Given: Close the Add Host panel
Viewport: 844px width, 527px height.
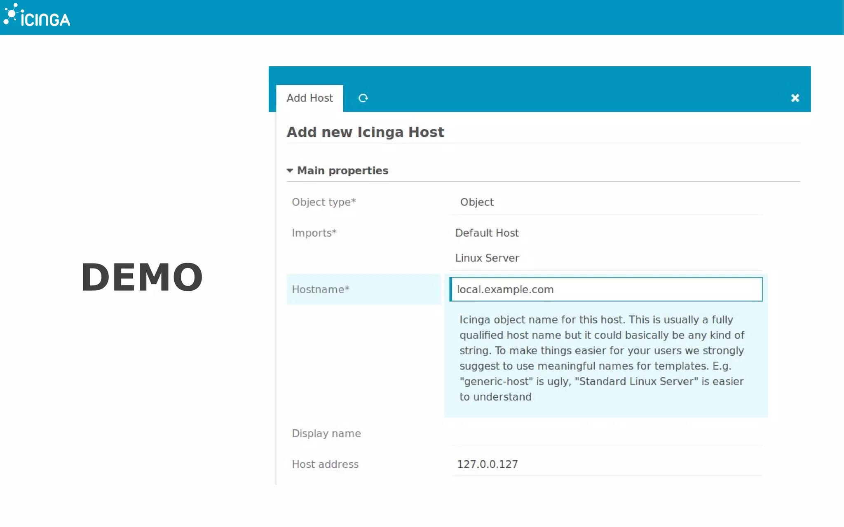Looking at the screenshot, I should click(x=795, y=98).
